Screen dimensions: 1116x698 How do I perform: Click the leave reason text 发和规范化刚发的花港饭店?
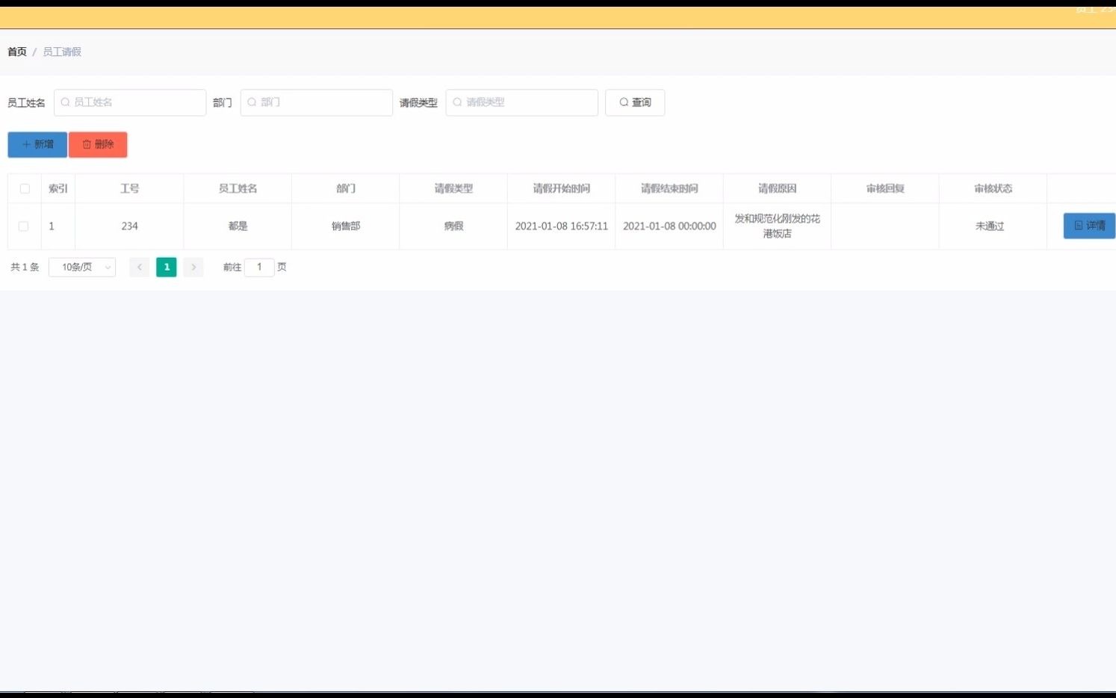778,226
